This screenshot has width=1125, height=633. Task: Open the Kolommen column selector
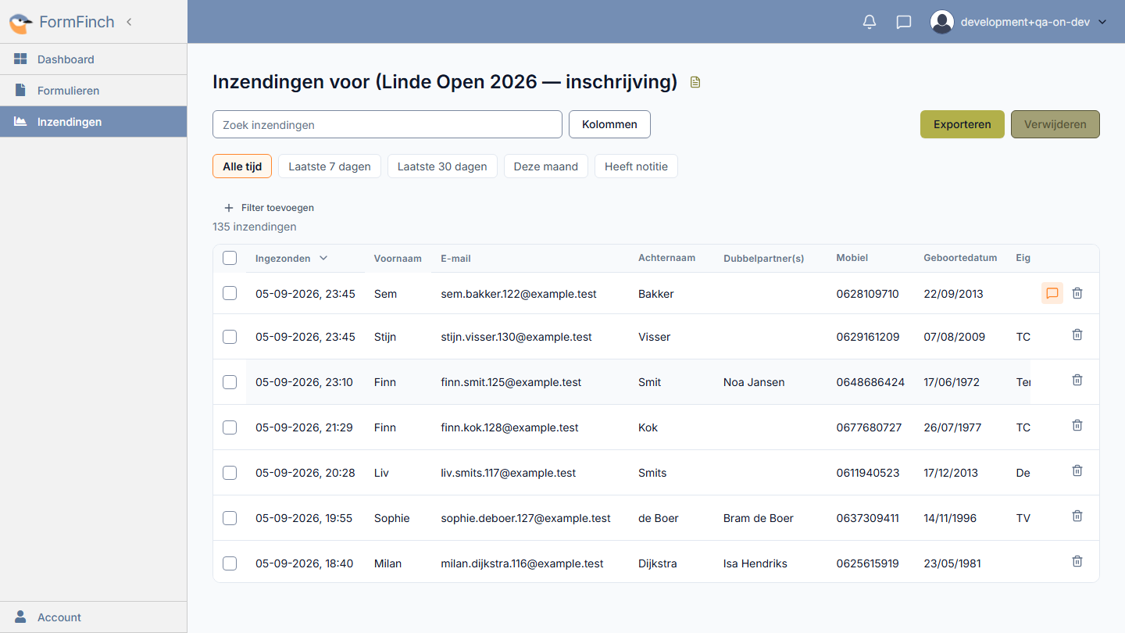click(x=609, y=124)
